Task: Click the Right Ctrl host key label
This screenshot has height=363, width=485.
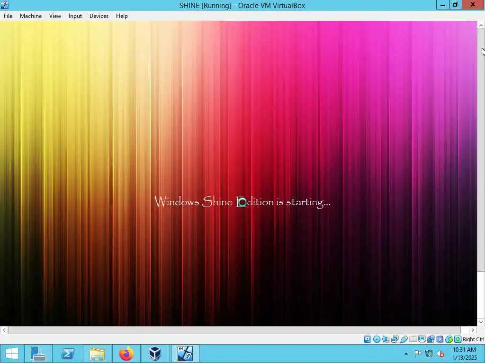Action: [x=473, y=339]
